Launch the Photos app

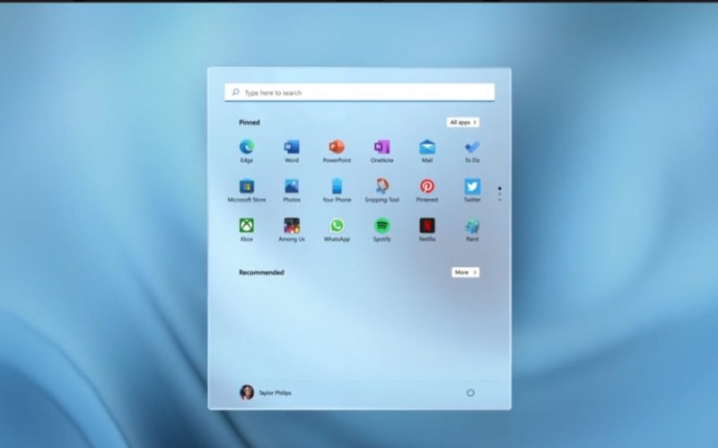pyautogui.click(x=291, y=190)
